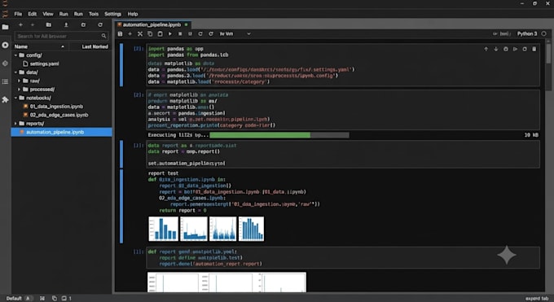Viewport: 554px width, 302px height.
Task: Click the notebook vertical scrollbar
Action: tap(548, 54)
